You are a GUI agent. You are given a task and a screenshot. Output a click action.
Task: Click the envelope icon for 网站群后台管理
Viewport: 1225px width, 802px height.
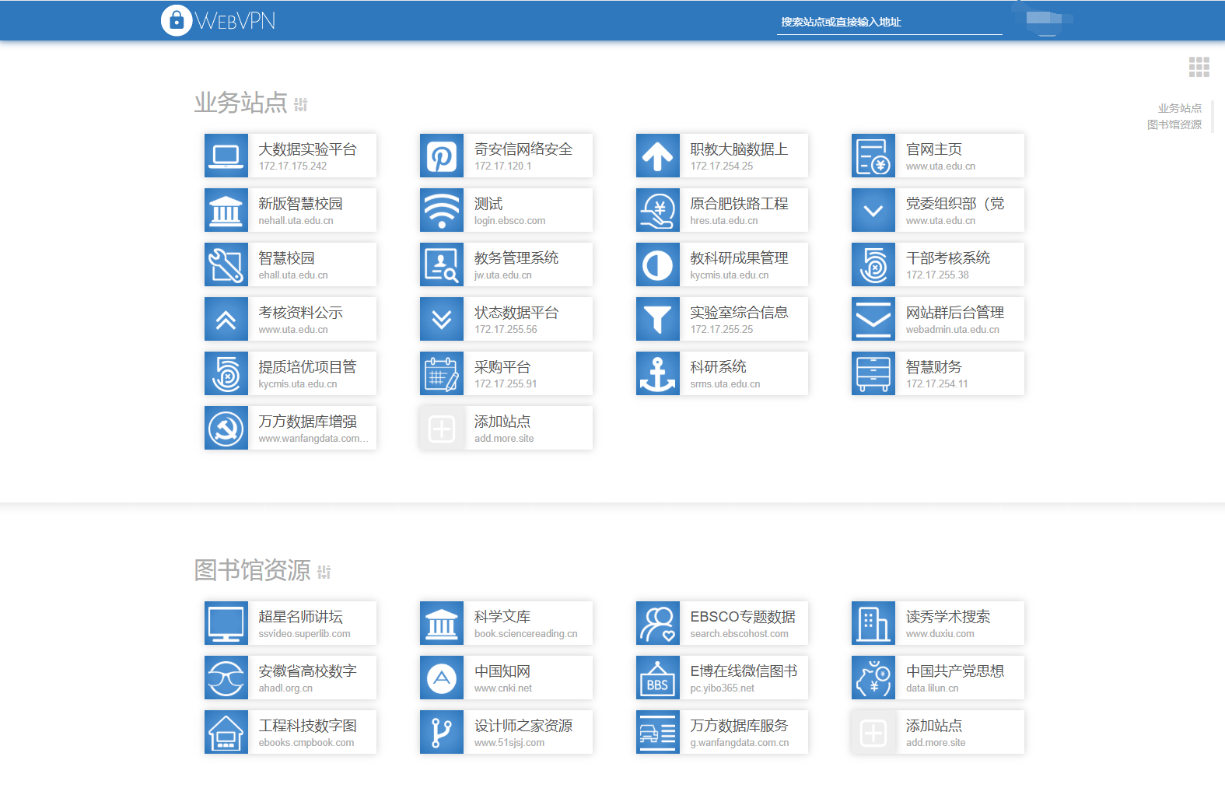(x=873, y=319)
